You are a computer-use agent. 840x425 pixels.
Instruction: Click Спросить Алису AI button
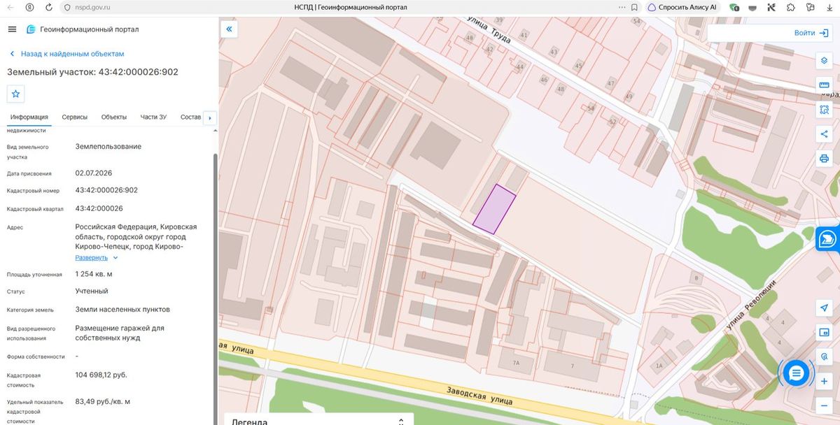click(x=682, y=7)
